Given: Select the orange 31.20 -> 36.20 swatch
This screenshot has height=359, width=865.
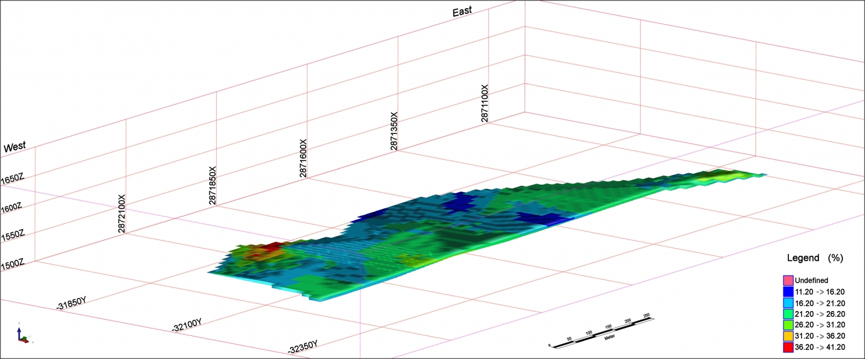Looking at the screenshot, I should [788, 336].
